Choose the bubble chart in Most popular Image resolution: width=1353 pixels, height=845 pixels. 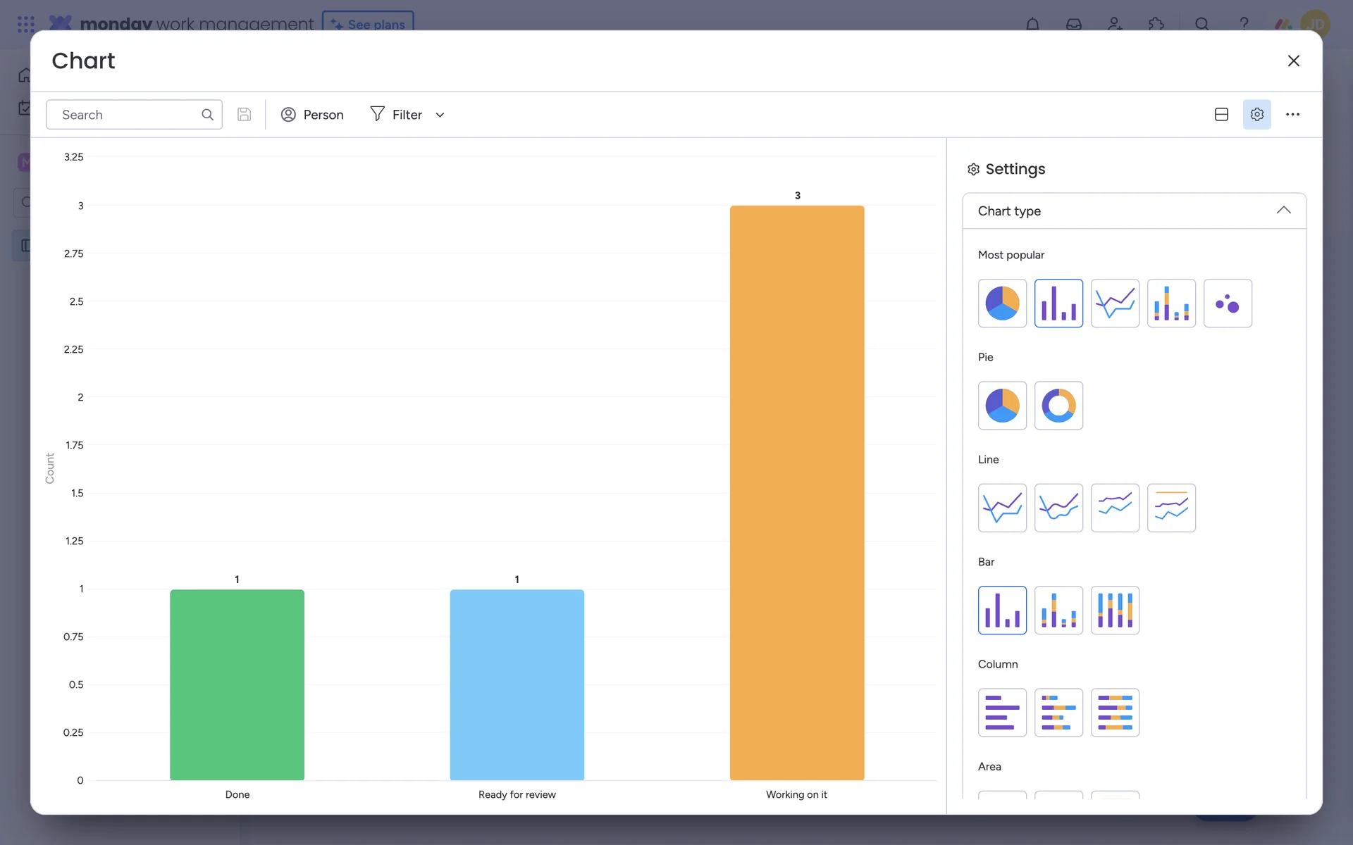(1228, 303)
